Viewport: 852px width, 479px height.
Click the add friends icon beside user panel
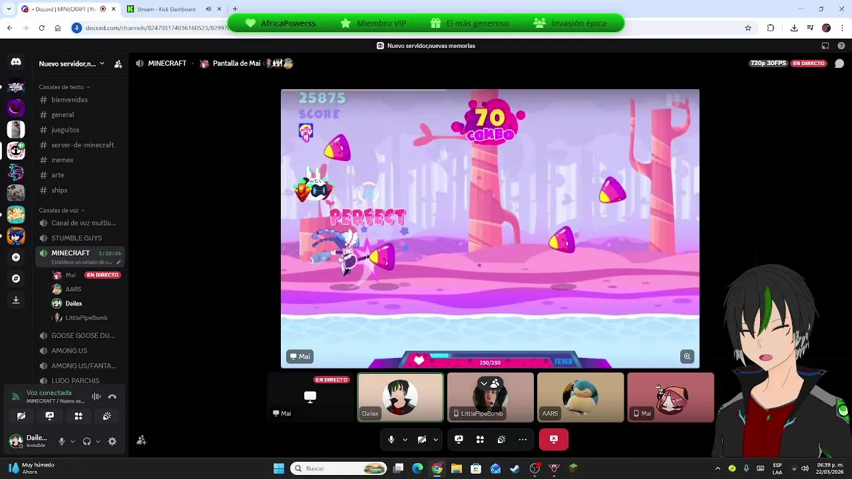point(141,440)
